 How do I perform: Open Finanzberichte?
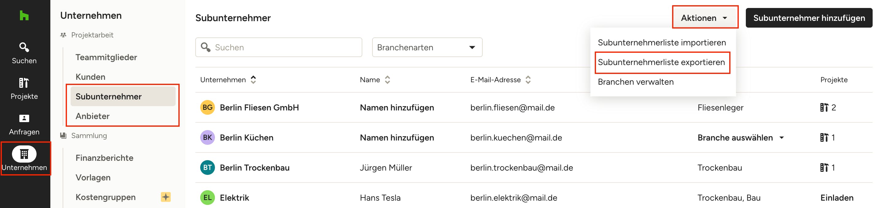[104, 158]
